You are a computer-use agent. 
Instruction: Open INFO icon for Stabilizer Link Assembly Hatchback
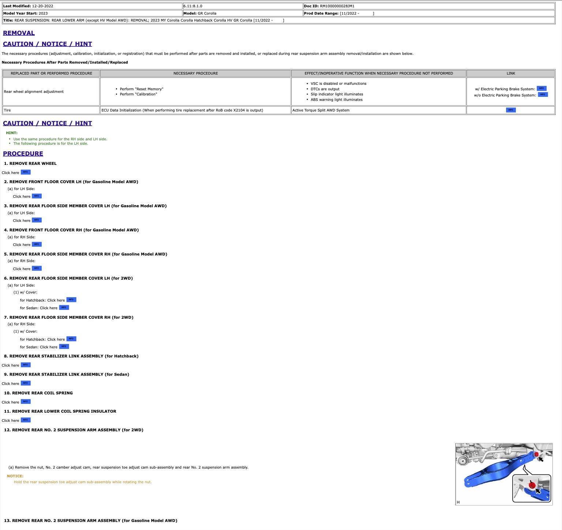click(26, 365)
